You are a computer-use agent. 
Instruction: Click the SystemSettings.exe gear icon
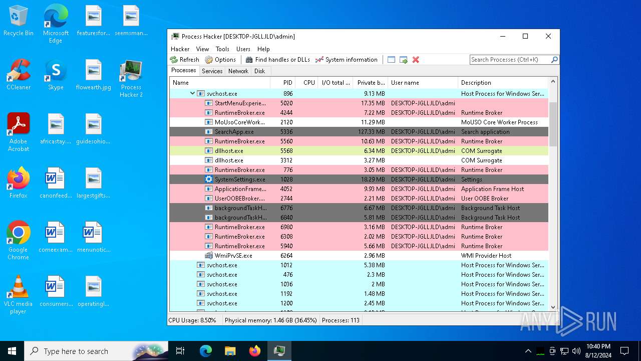click(x=209, y=179)
